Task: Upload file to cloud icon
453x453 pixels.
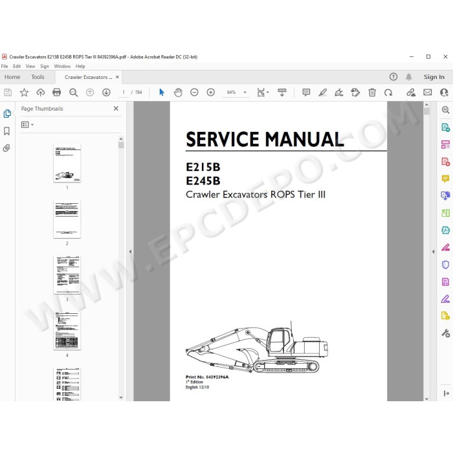Action: pos(40,93)
